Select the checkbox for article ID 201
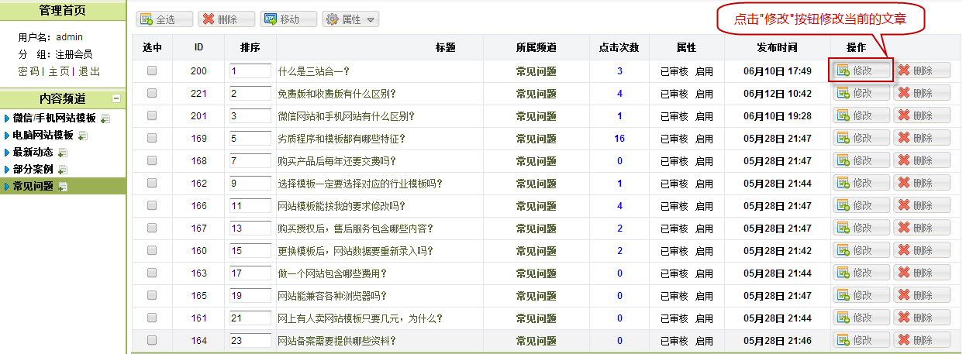The width and height of the screenshot is (966, 354). 152,115
